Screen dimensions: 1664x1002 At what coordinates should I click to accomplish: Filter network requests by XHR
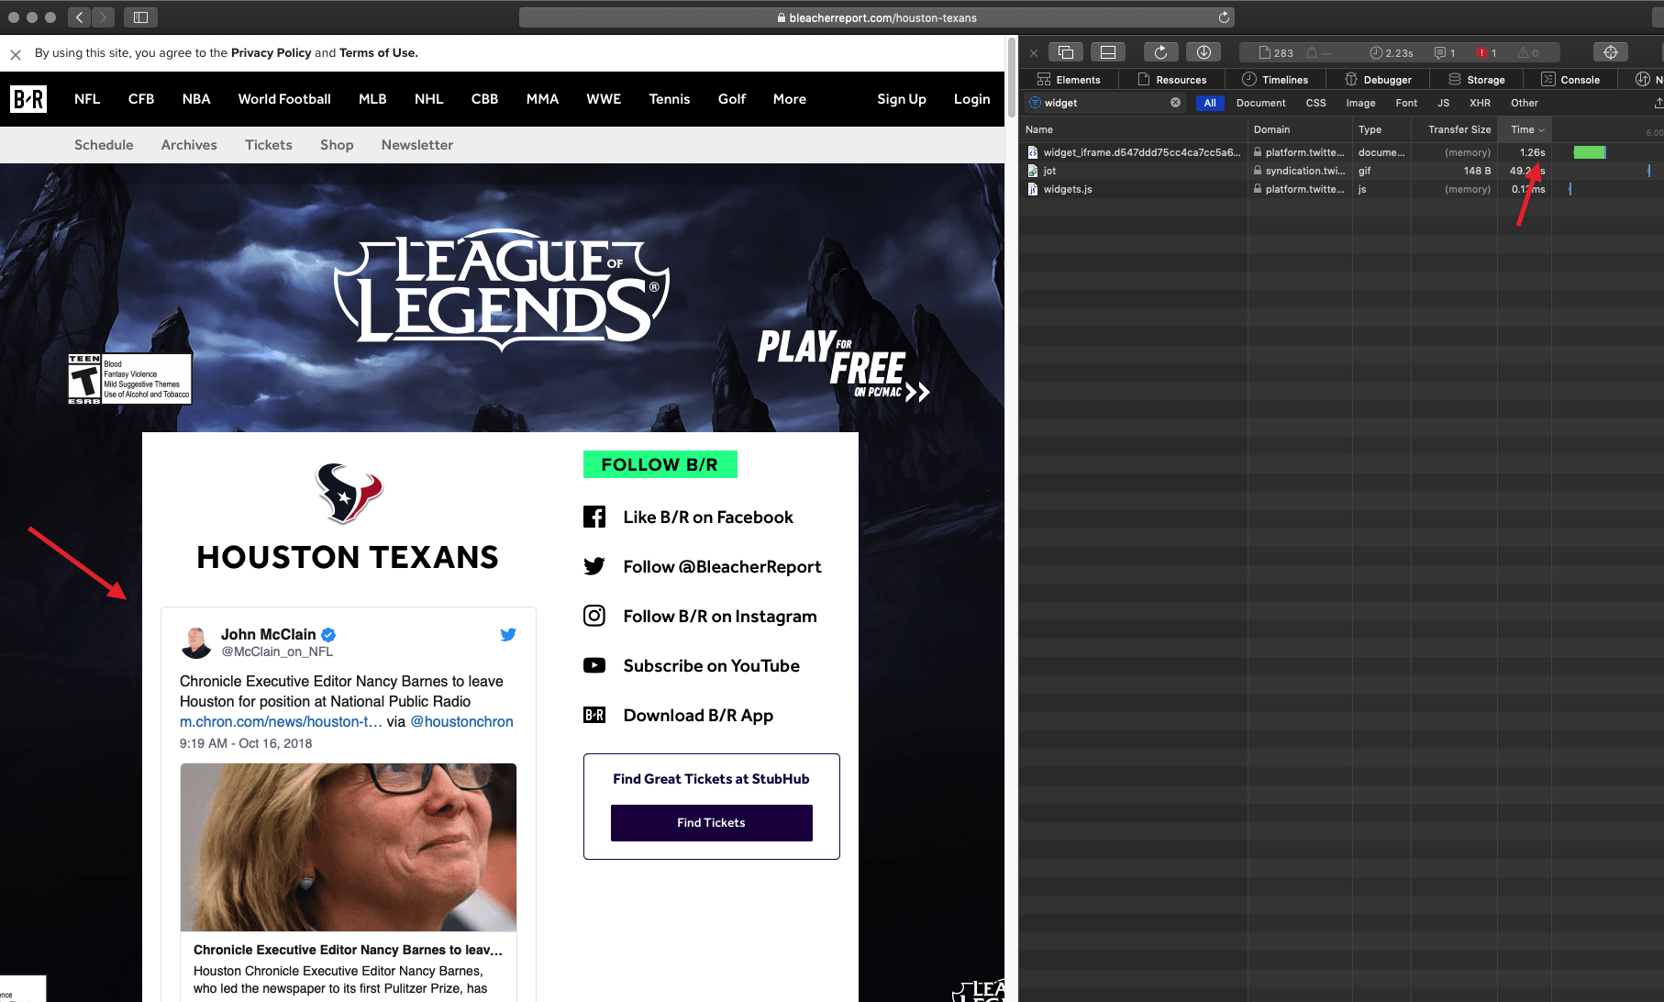tap(1480, 103)
